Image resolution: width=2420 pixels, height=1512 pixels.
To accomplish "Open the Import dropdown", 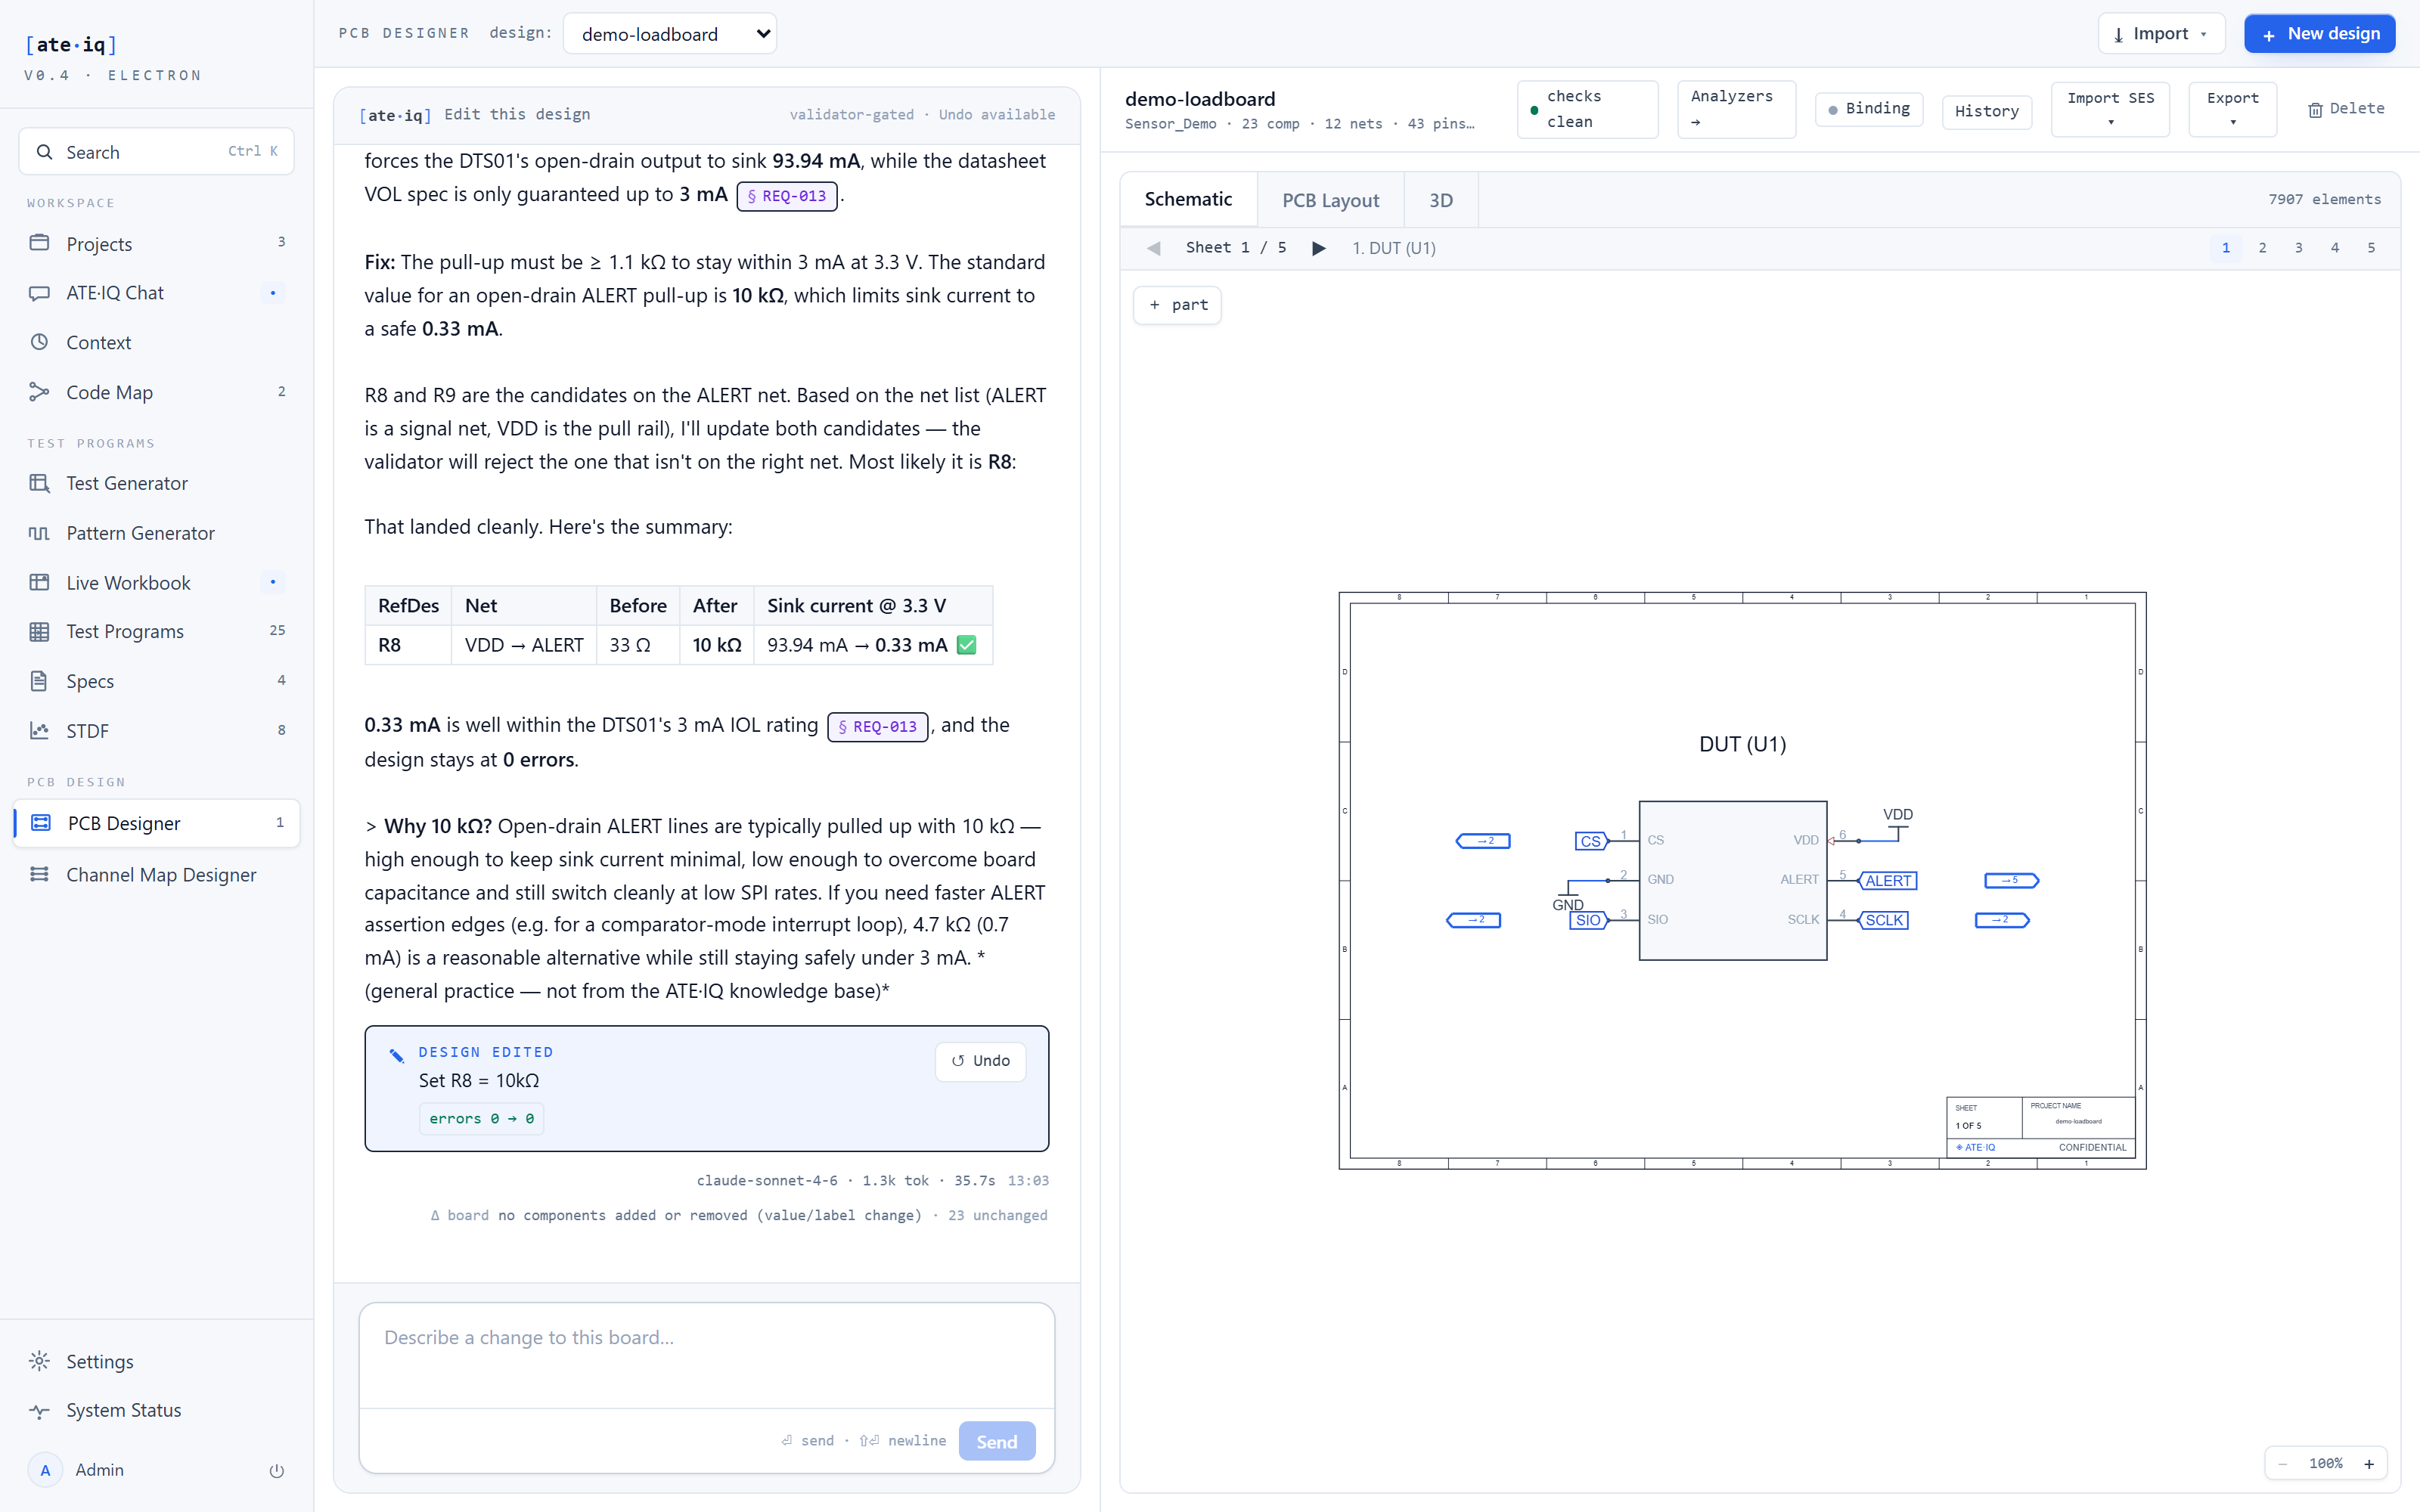I will click(2161, 34).
